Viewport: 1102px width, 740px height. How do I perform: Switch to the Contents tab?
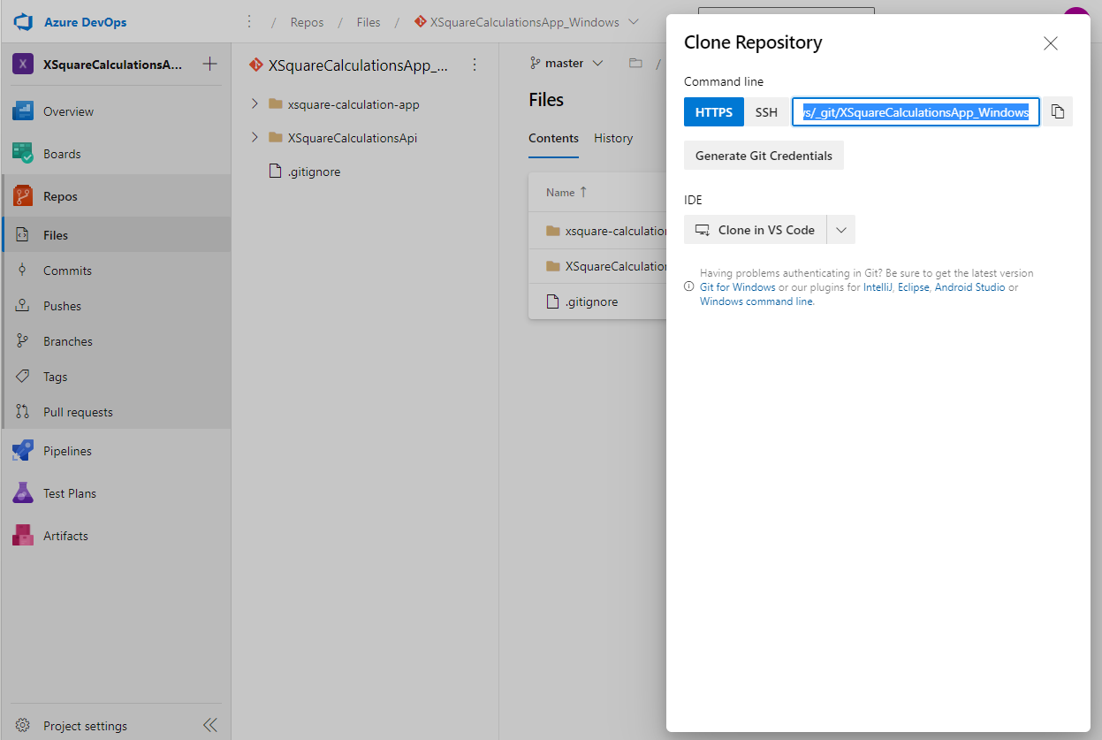pos(553,138)
